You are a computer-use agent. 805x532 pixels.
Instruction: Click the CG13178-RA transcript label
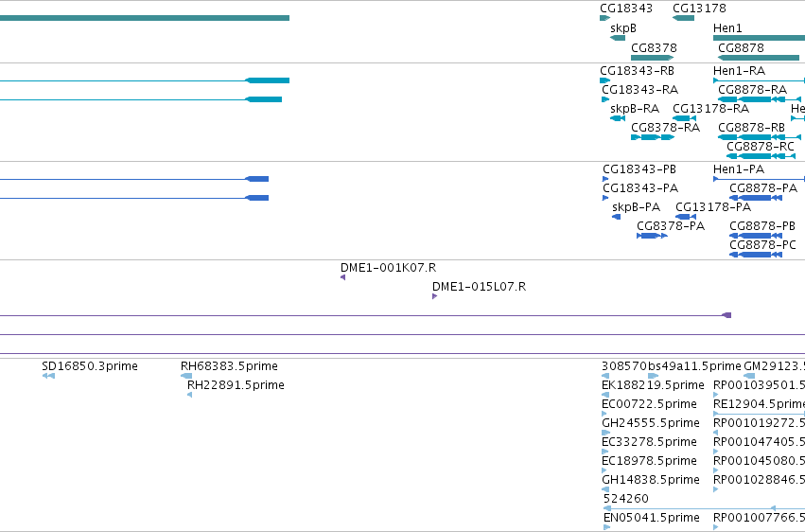[x=710, y=109]
